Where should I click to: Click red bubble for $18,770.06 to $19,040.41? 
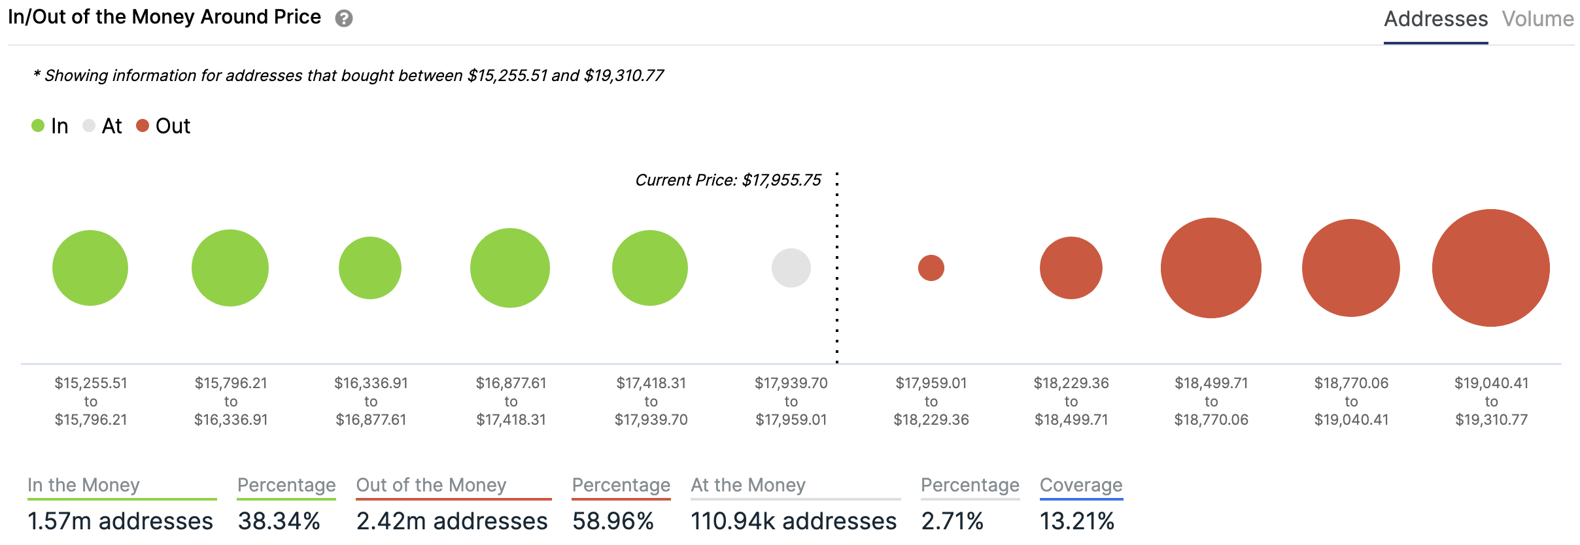pyautogui.click(x=1351, y=268)
